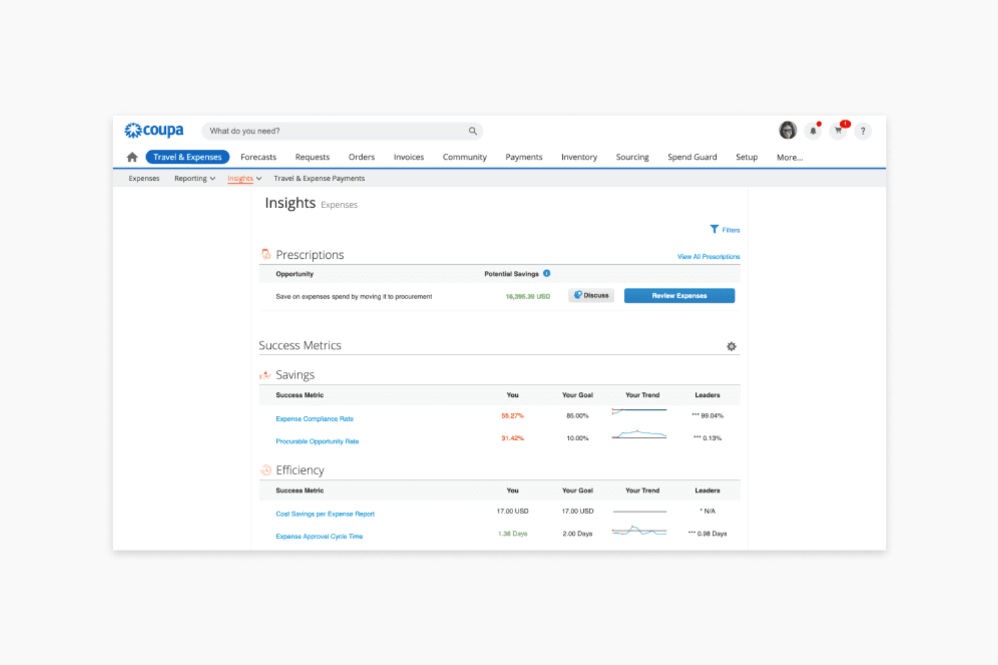Open the notifications bell icon
998x665 pixels.
(x=813, y=131)
